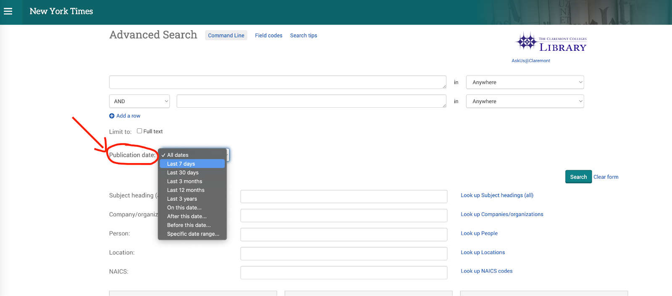The image size is (672, 296).
Task: Click the New York Times title
Action: click(61, 11)
